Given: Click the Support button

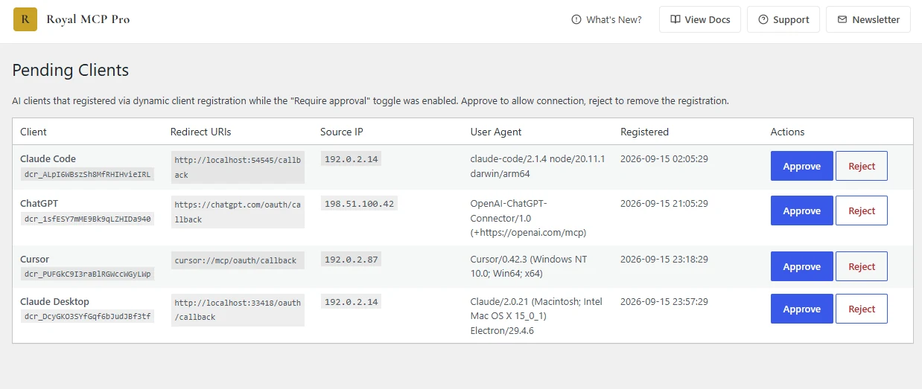Looking at the screenshot, I should [x=783, y=19].
